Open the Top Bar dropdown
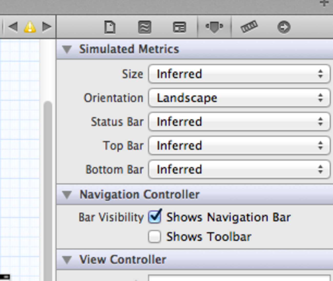 pyautogui.click(x=239, y=146)
